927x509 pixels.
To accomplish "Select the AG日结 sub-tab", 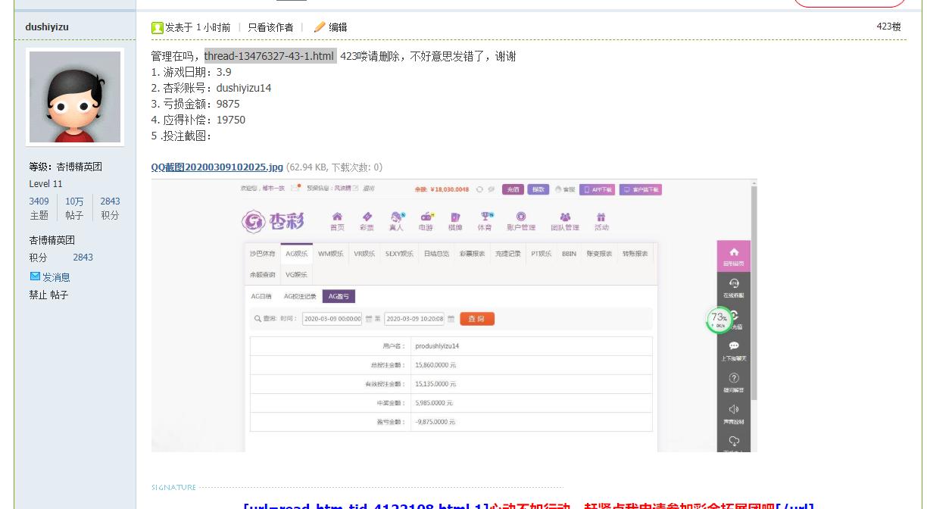I will point(261,296).
